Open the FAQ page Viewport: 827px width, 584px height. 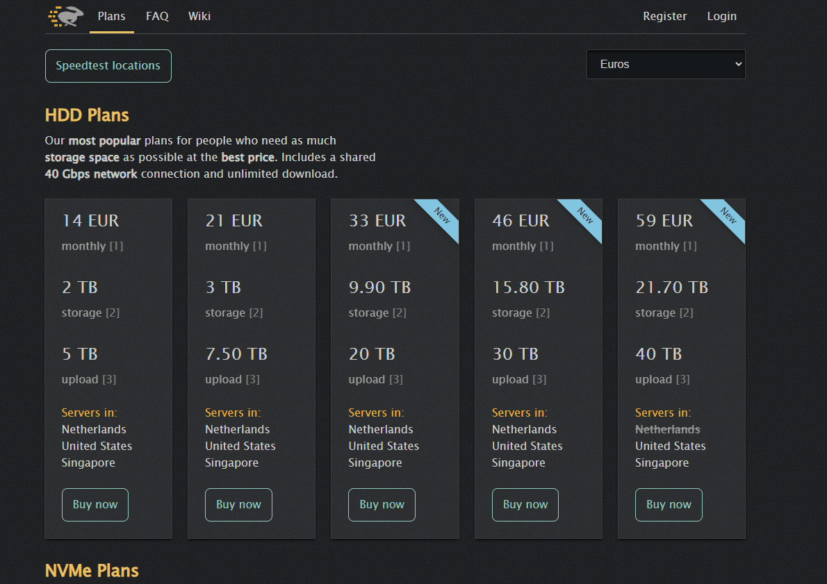click(157, 17)
